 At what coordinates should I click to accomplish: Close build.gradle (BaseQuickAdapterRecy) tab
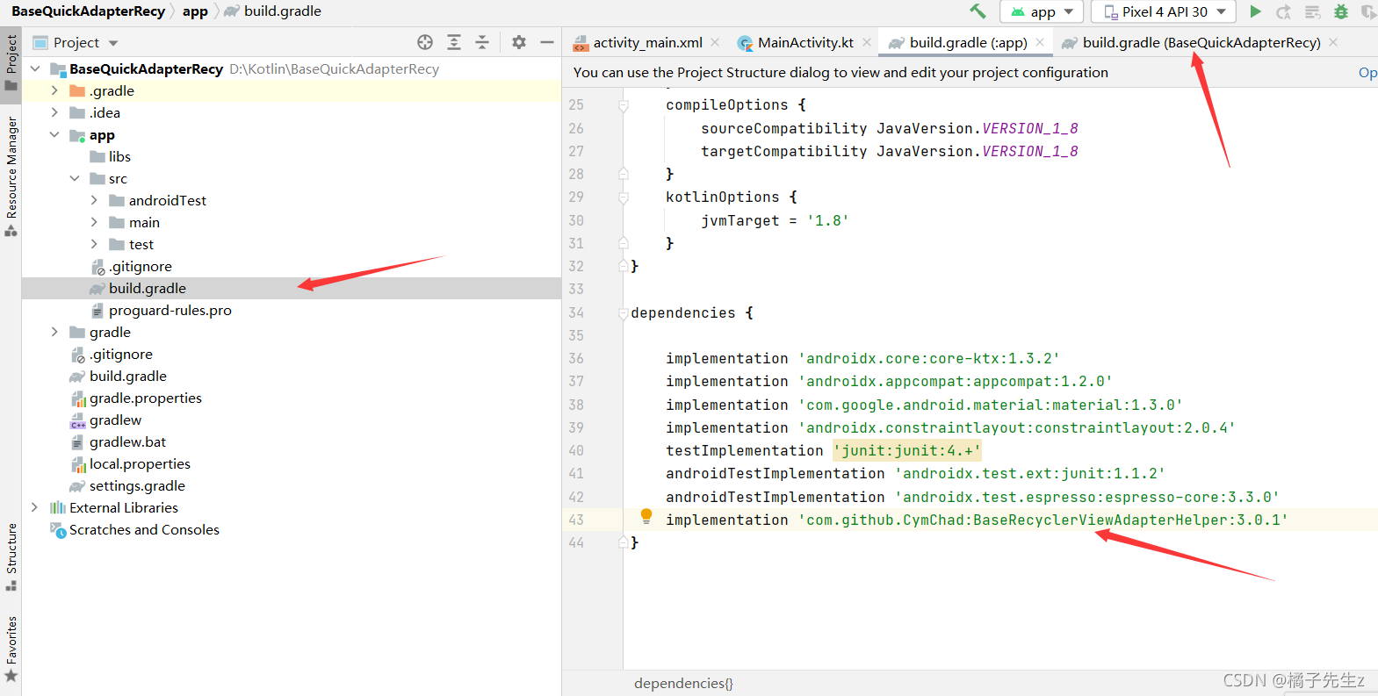tap(1333, 42)
